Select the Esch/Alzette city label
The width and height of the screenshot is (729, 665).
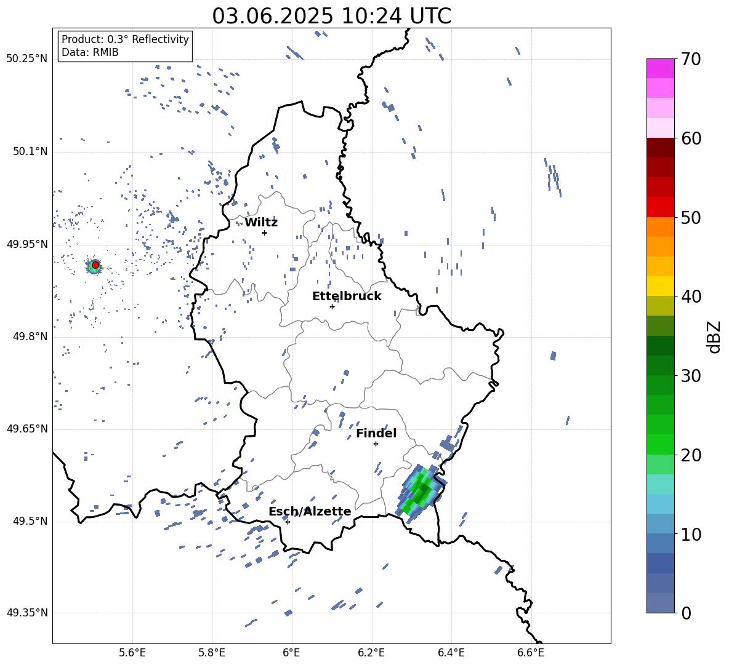tap(310, 511)
